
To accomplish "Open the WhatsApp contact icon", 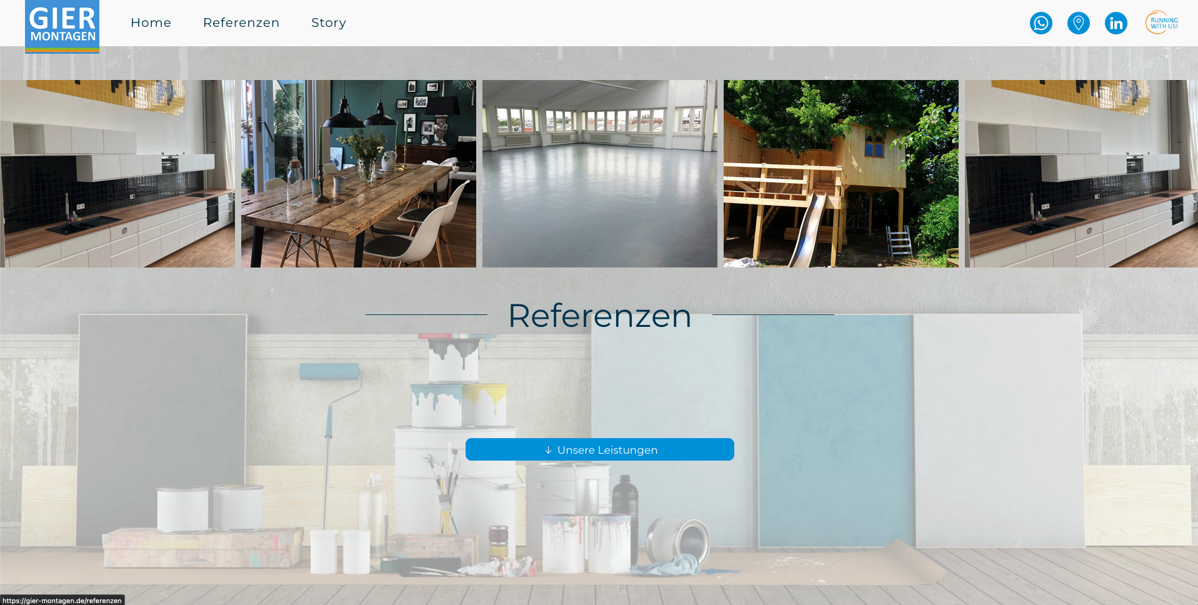I will point(1041,23).
